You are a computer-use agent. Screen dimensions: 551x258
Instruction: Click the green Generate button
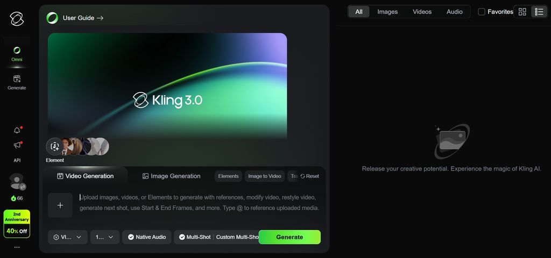[x=289, y=237]
